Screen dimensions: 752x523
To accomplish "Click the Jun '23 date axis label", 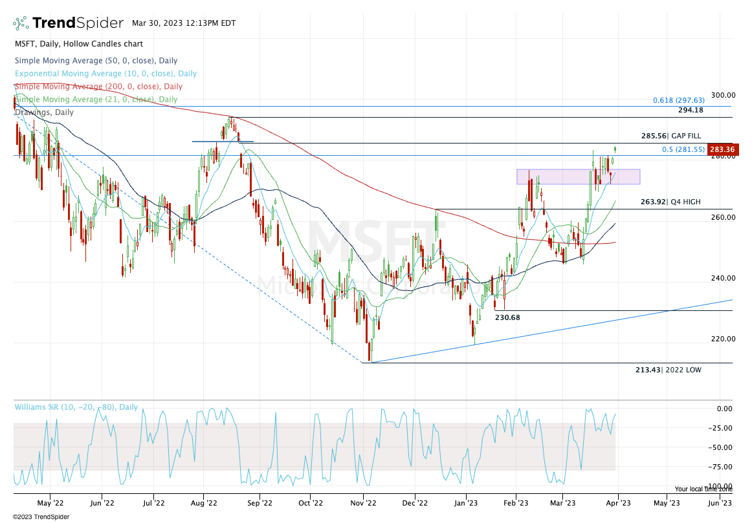I will coord(720,503).
